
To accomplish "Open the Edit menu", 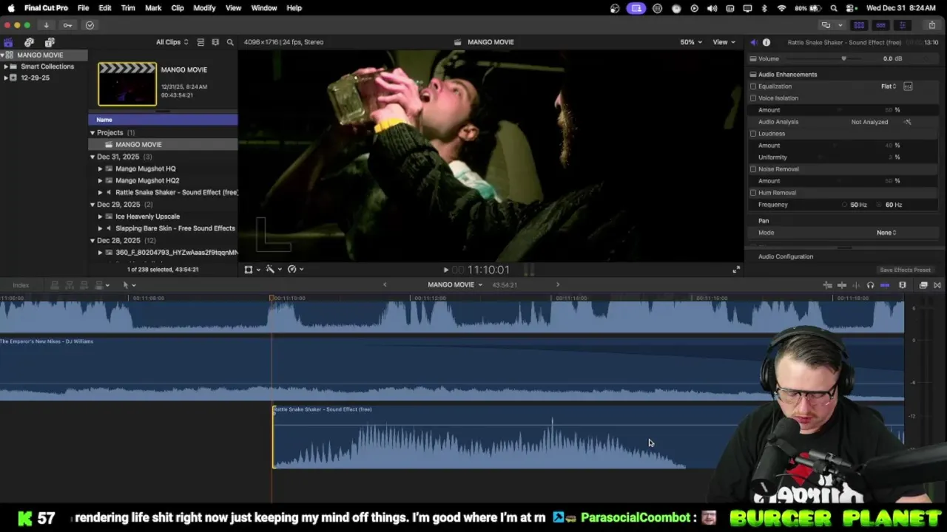I will 105,8.
